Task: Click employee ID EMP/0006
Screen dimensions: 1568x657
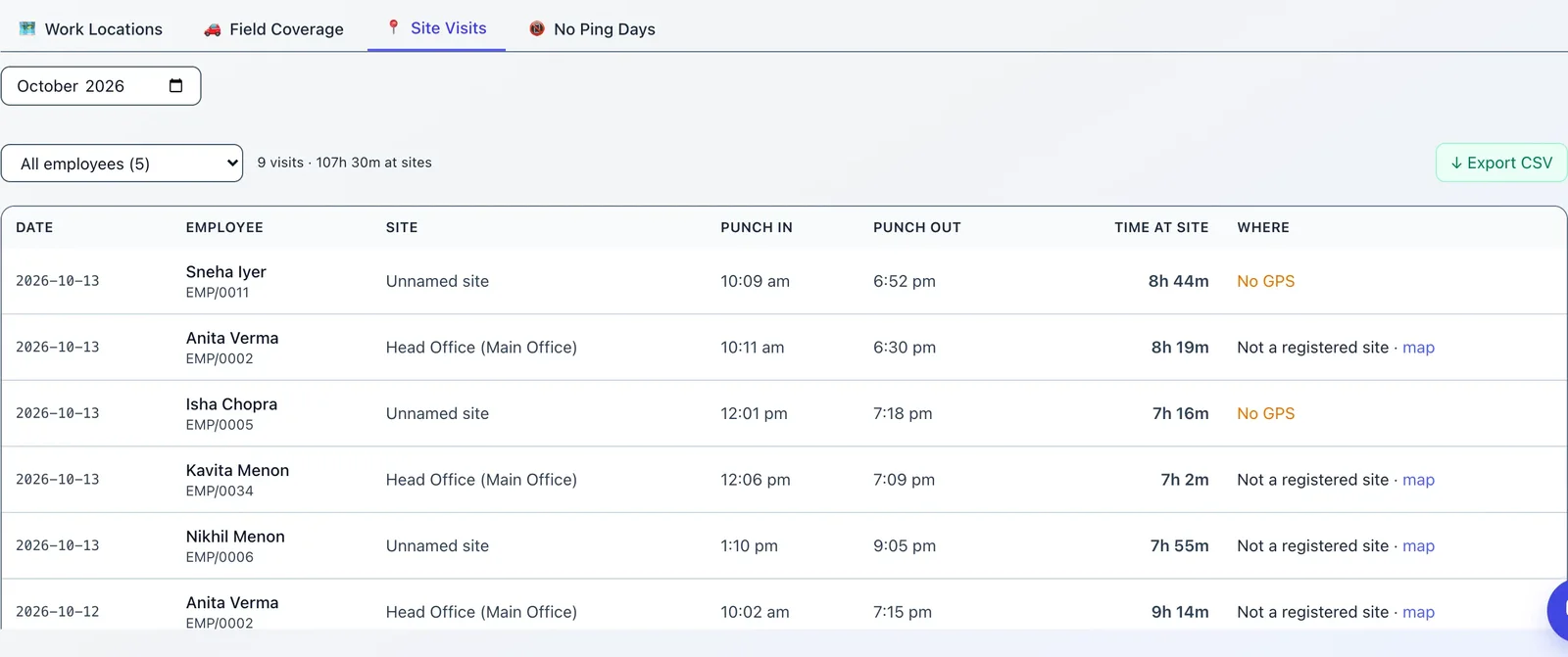Action: click(x=220, y=557)
